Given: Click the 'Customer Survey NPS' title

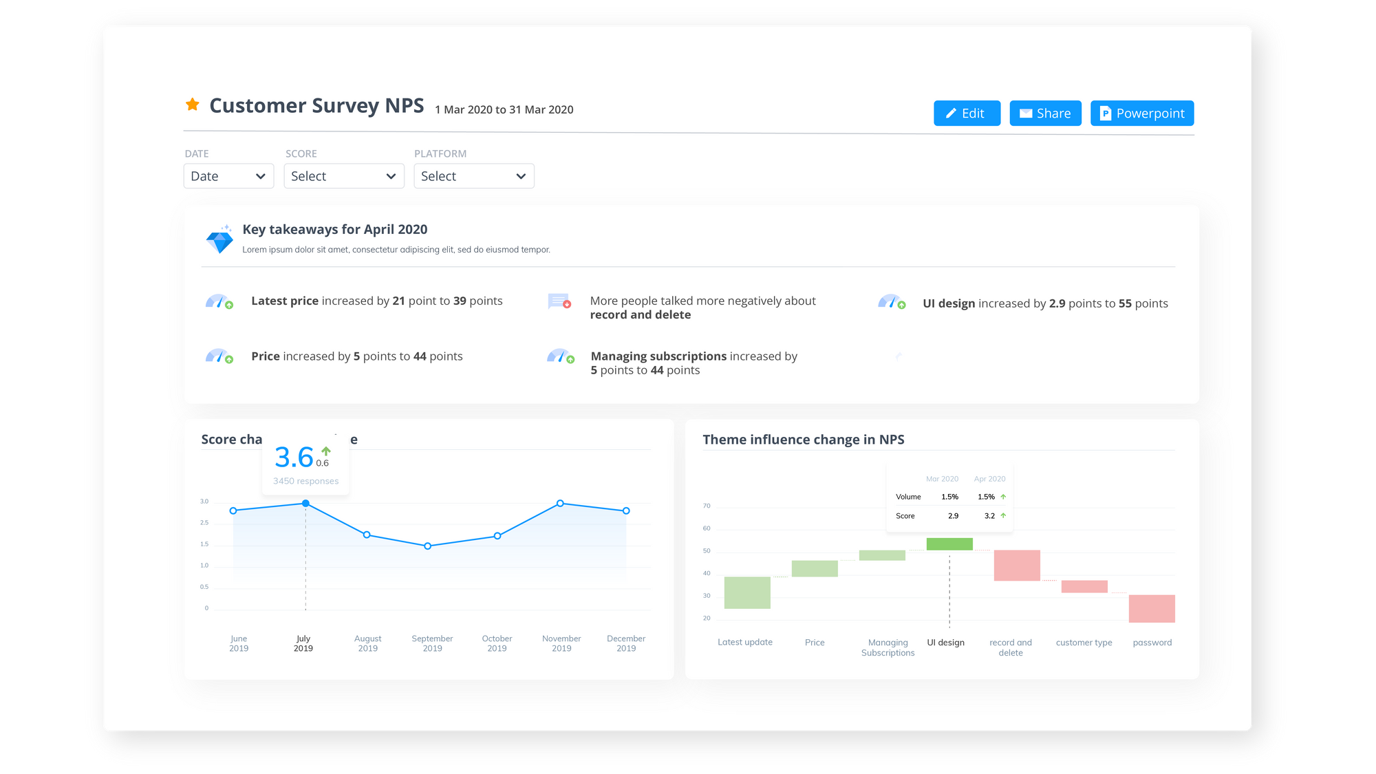Looking at the screenshot, I should tap(316, 105).
